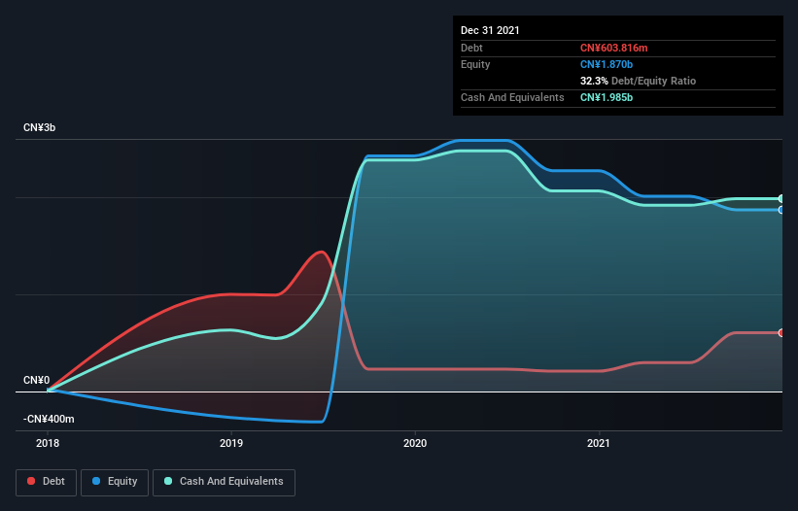Click the 2020 x-axis label

(x=415, y=443)
